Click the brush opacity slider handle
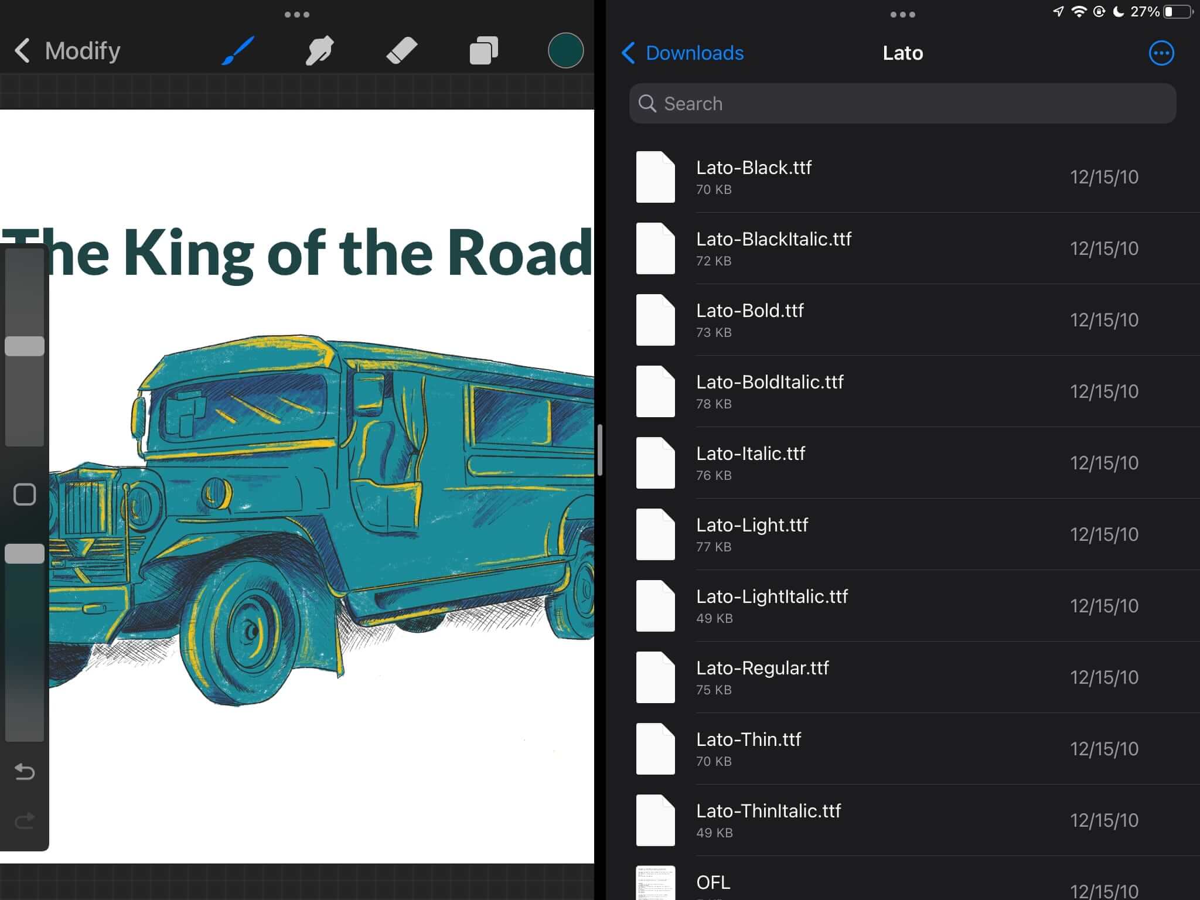This screenshot has width=1200, height=900. click(x=25, y=554)
